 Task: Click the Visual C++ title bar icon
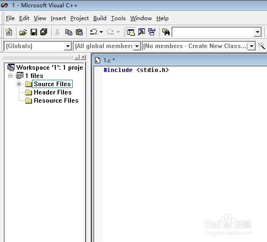point(5,5)
